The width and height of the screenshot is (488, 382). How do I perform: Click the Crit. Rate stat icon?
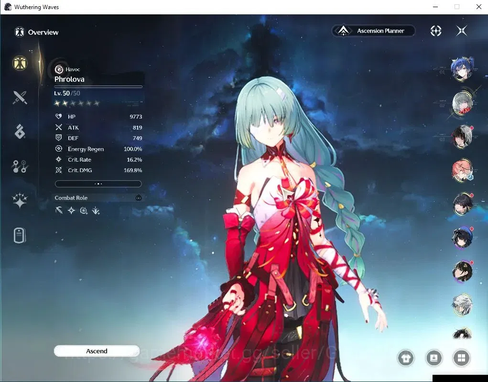58,159
